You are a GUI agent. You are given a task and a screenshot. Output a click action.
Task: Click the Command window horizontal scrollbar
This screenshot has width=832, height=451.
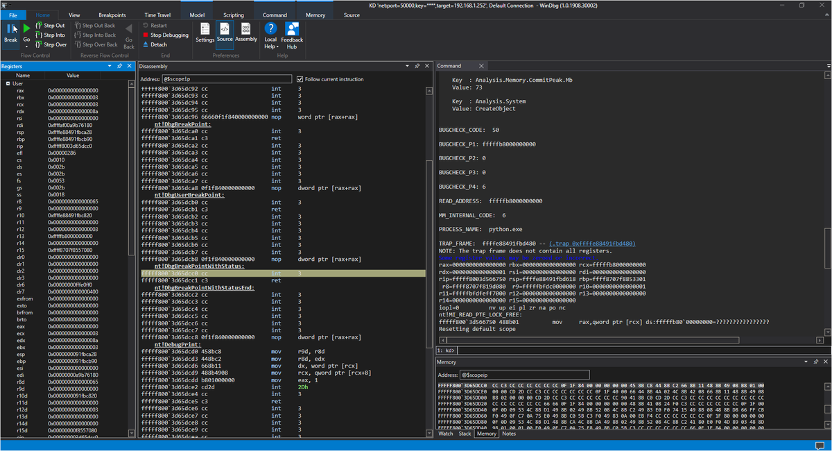[x=631, y=340]
